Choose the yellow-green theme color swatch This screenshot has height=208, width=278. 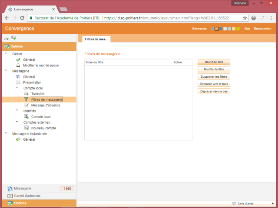(x=238, y=29)
